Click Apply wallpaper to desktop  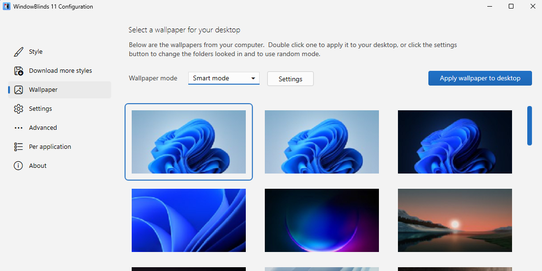pos(480,78)
